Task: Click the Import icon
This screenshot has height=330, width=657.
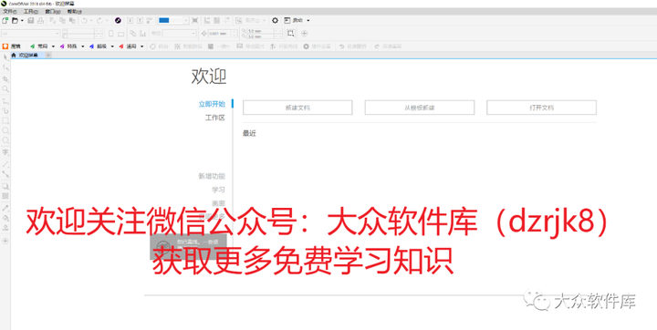Action: 130,20
